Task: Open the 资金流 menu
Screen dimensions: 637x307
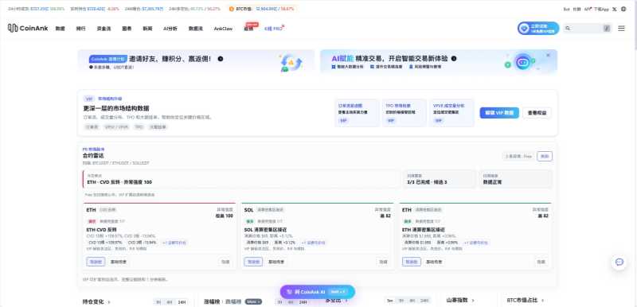Action: click(x=104, y=29)
